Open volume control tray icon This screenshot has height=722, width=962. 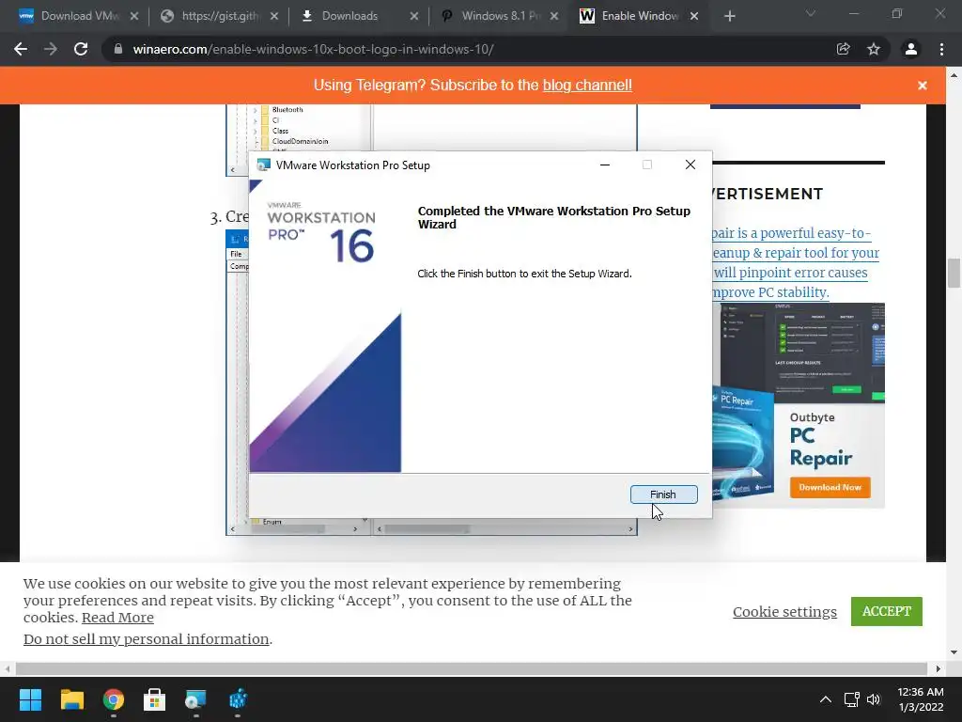[x=874, y=699]
